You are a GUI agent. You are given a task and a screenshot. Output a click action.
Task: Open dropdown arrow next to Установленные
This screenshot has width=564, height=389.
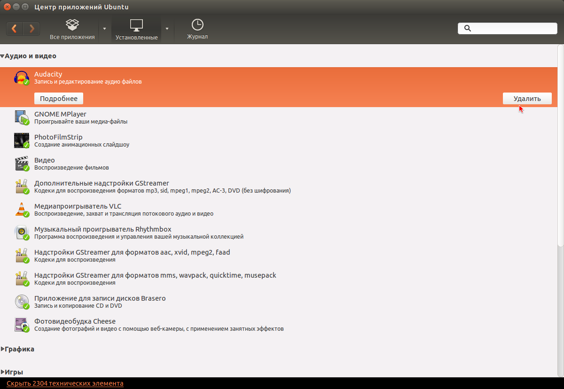[x=167, y=29]
